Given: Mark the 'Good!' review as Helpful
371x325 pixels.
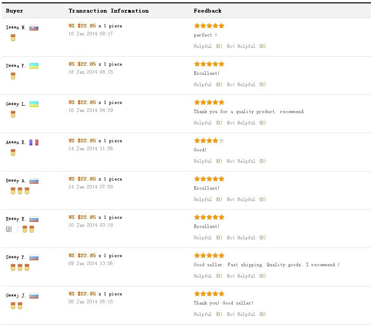Looking at the screenshot, I should [203, 161].
